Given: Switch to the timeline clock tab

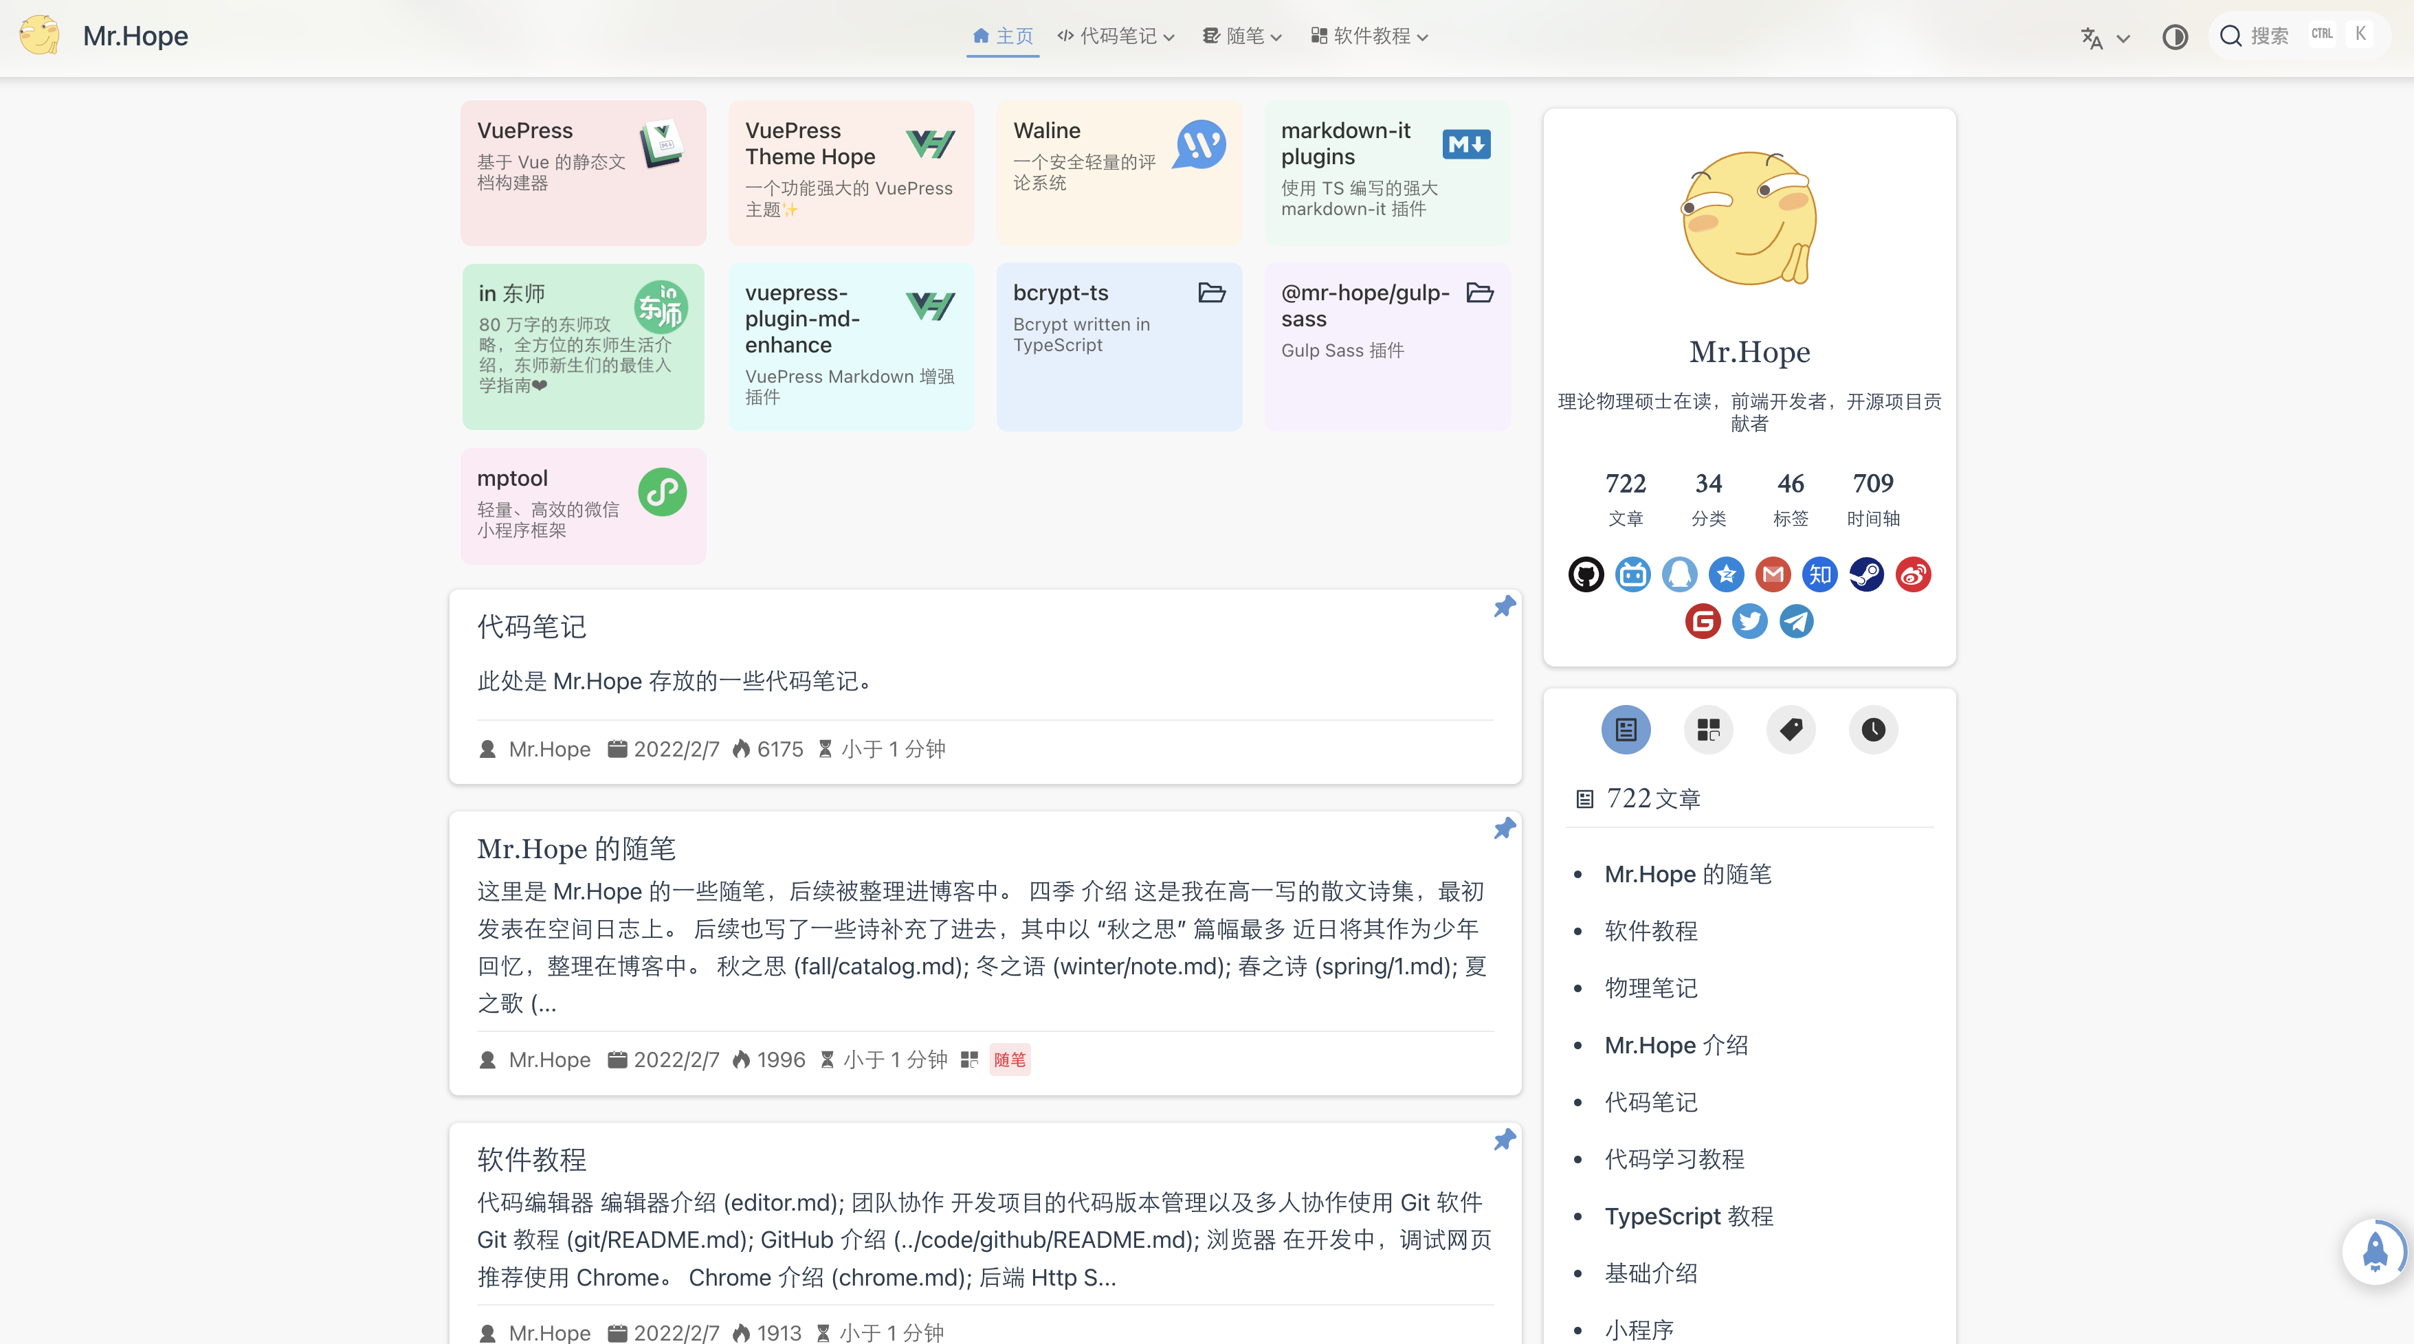Looking at the screenshot, I should click(x=1873, y=730).
